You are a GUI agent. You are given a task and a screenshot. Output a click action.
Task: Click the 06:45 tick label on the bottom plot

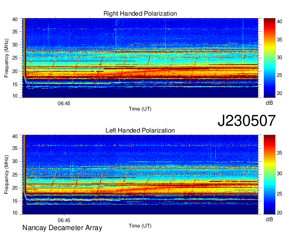tap(64, 220)
